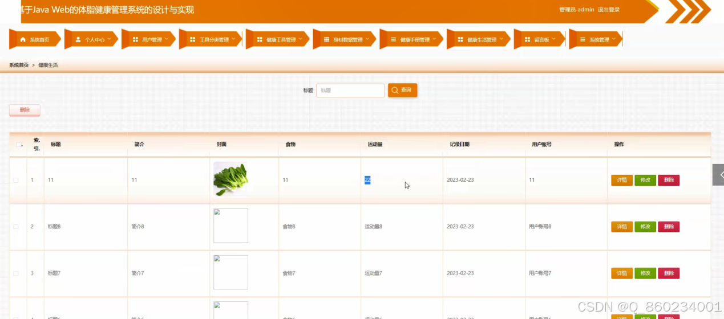The width and height of the screenshot is (724, 319).
Task: Click the red 删除 button in row 1
Action: [669, 180]
